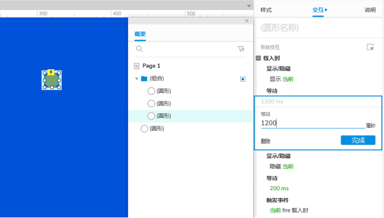This screenshot has height=218, width=384.
Task: Click the 隐藏 当前 action
Action: tap(281, 167)
